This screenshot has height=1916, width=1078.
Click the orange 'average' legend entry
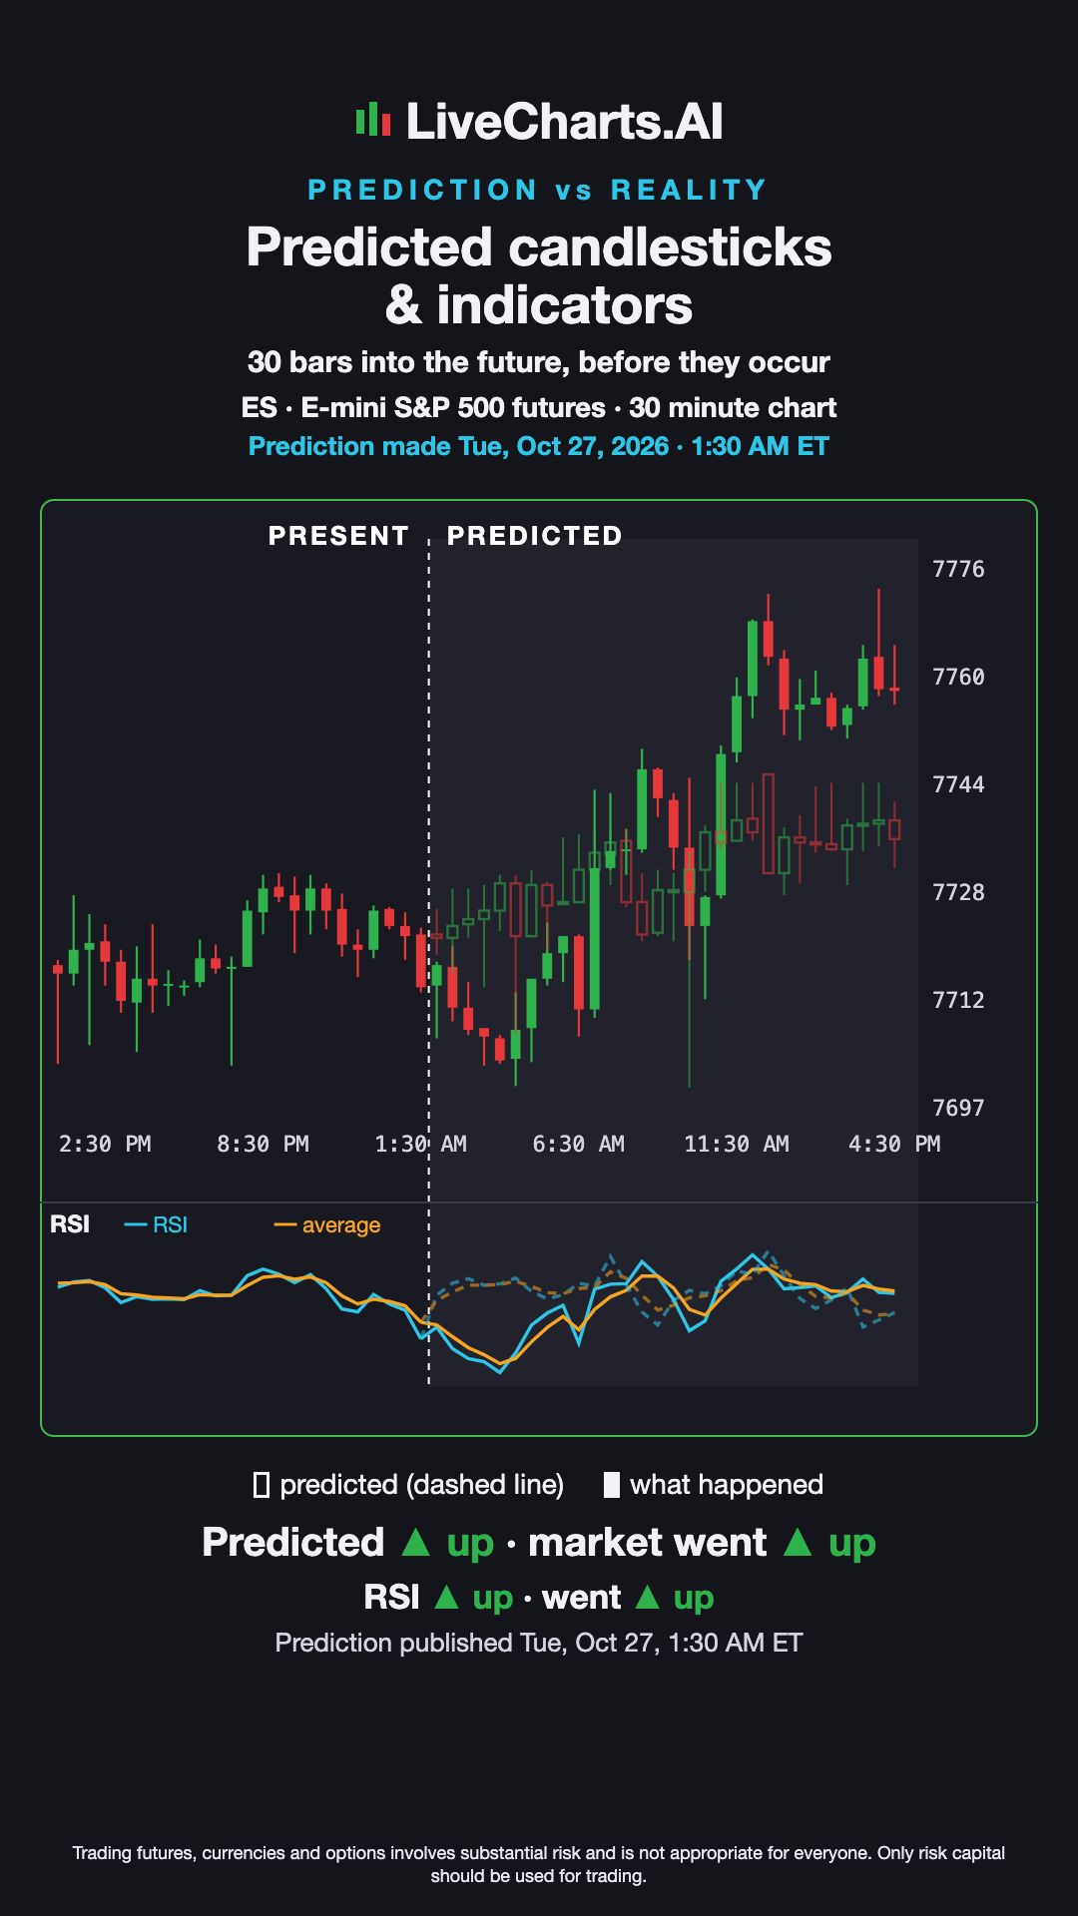[x=327, y=1224]
